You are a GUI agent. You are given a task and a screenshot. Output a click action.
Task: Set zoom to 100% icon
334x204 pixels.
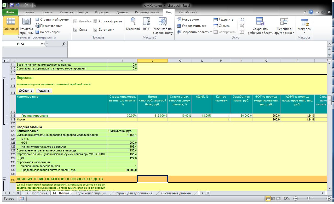click(146, 24)
